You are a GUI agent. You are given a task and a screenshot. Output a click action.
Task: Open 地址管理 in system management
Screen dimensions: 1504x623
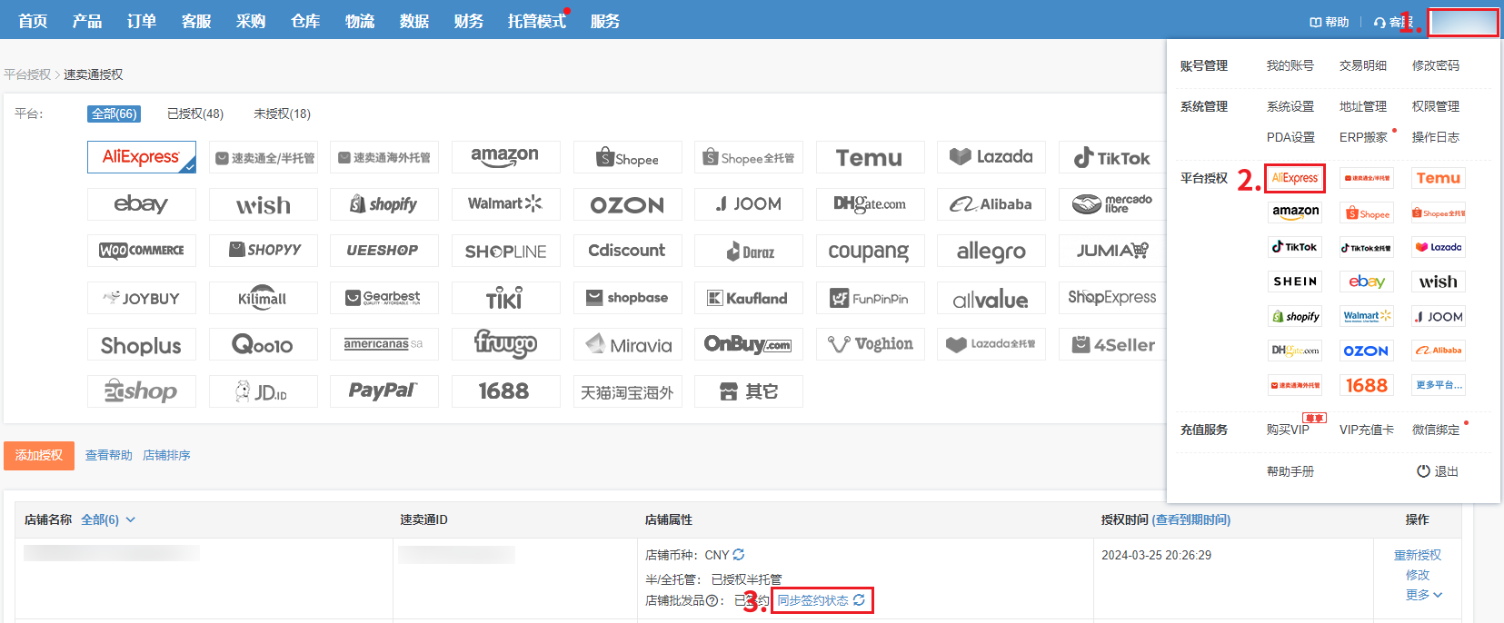1363,106
